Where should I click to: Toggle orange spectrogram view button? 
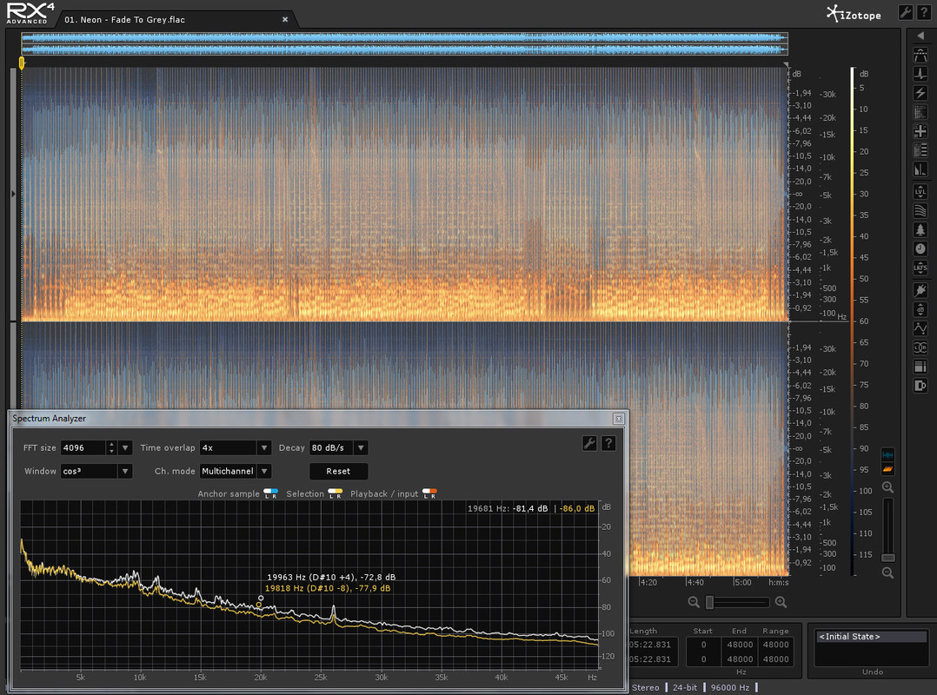[x=888, y=469]
